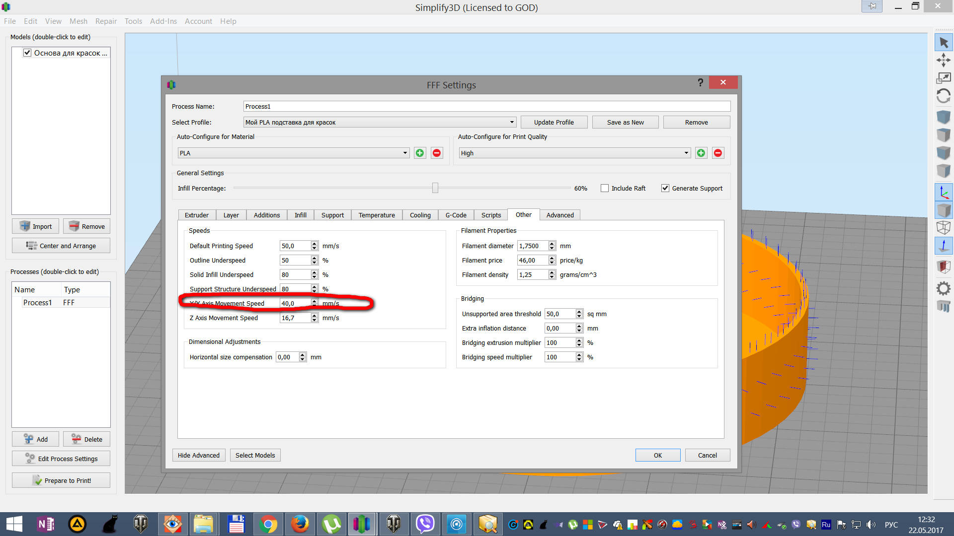The height and width of the screenshot is (536, 954).
Task: Remove print quality with red minus icon
Action: tap(717, 153)
